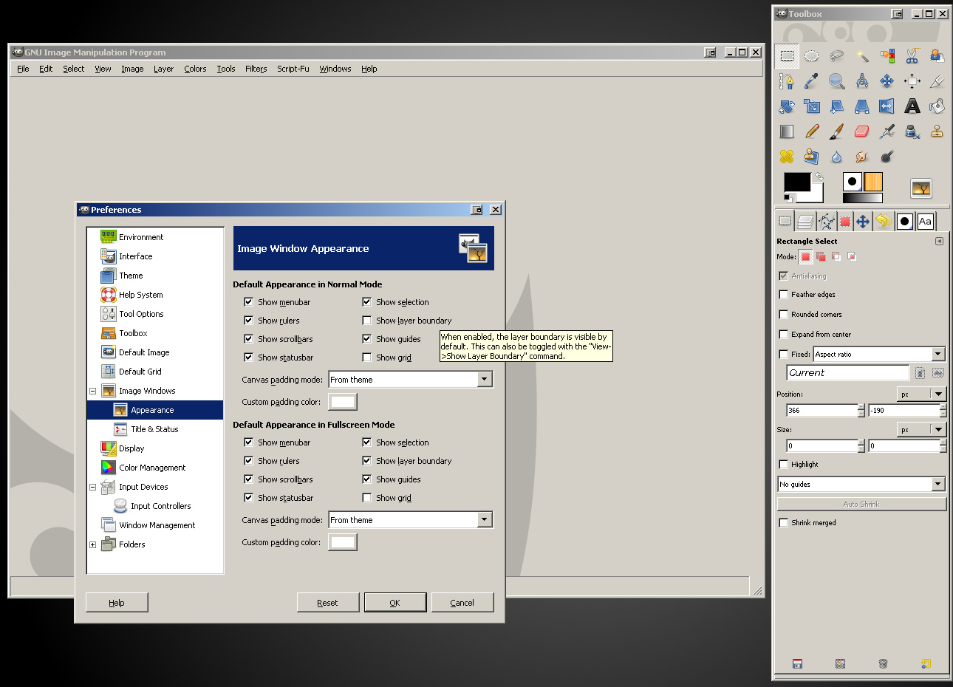Select the Text tool
This screenshot has height=687, width=953.
coord(912,106)
